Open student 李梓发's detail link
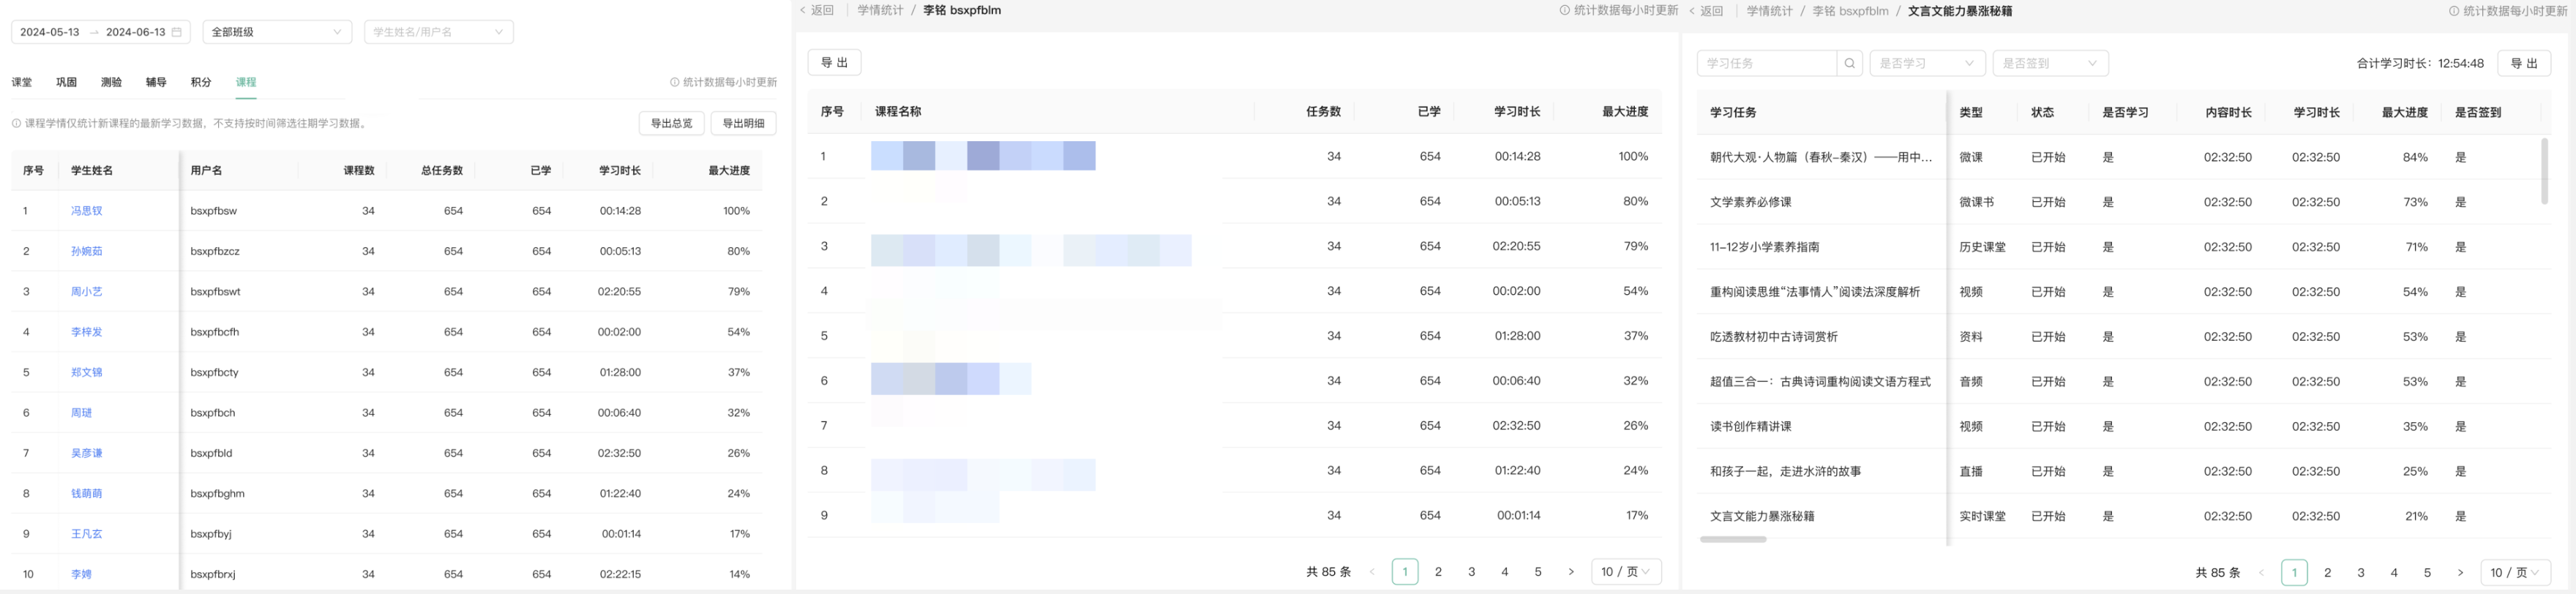This screenshot has width=2576, height=594. [87, 332]
